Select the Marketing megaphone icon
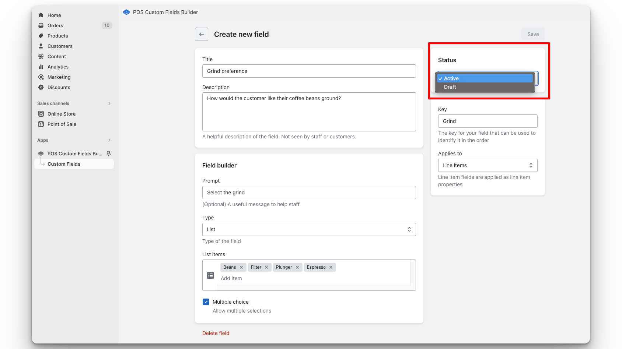Screen dimensions: 622x349 click(x=41, y=77)
